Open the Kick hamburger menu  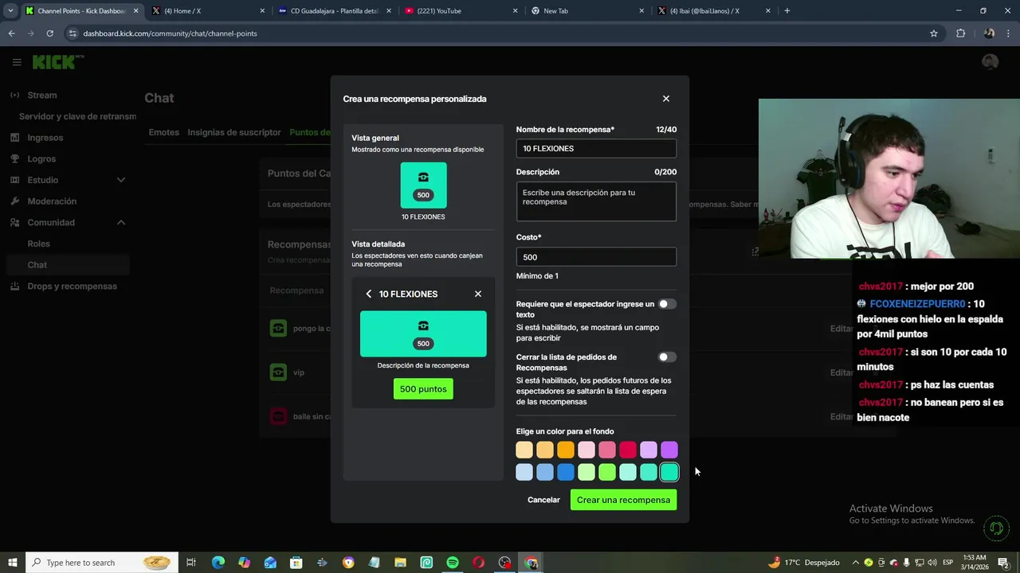click(16, 62)
